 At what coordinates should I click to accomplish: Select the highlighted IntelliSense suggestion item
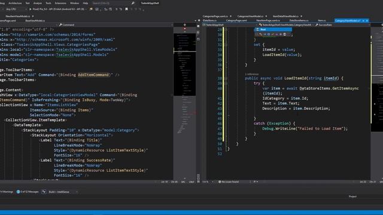273,29
